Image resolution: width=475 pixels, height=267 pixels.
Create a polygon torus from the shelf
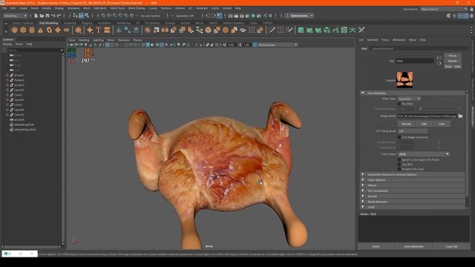[x=49, y=30]
